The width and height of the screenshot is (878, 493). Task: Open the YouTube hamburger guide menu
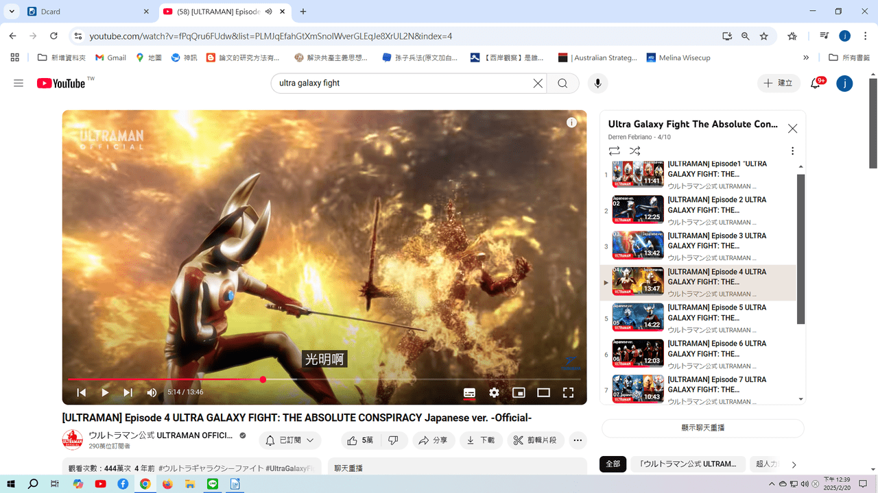19,83
